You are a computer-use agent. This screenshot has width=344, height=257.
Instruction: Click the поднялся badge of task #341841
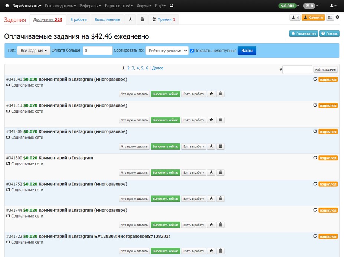[328, 79]
